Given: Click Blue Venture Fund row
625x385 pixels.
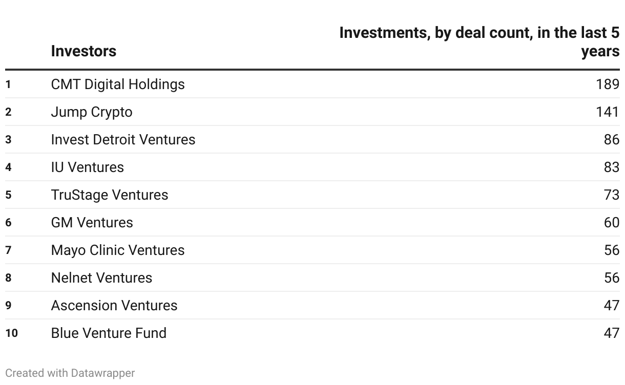Looking at the screenshot, I should [109, 333].
